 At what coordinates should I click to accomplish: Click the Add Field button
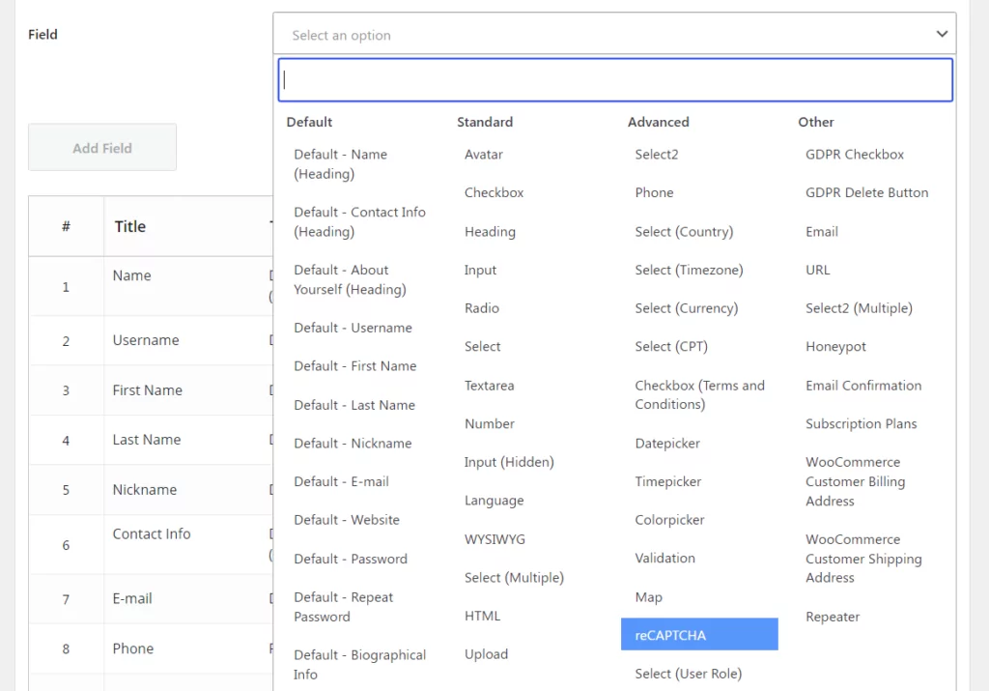[x=102, y=148]
